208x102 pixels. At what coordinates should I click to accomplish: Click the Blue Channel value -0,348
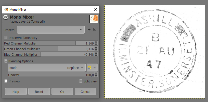click(x=89, y=54)
